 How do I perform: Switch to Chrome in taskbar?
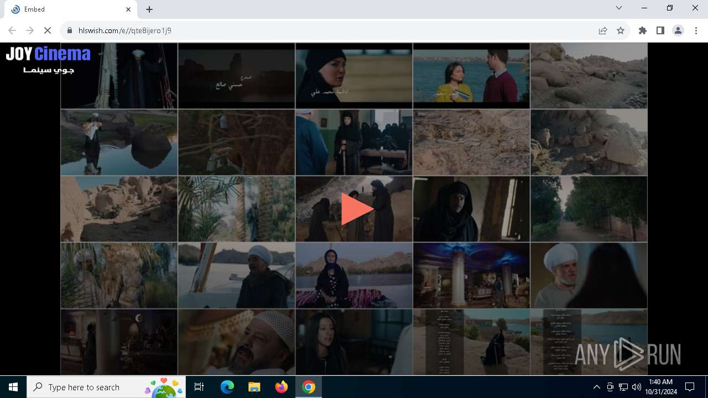[308, 387]
